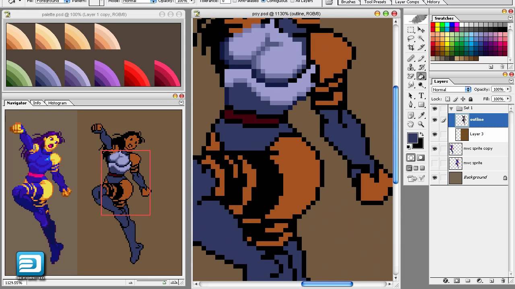
Task: Select the Magic Wand tool
Action: (421, 39)
